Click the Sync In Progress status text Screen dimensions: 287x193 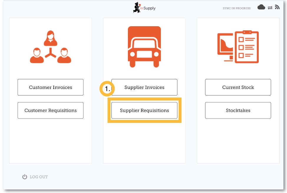pos(237,8)
